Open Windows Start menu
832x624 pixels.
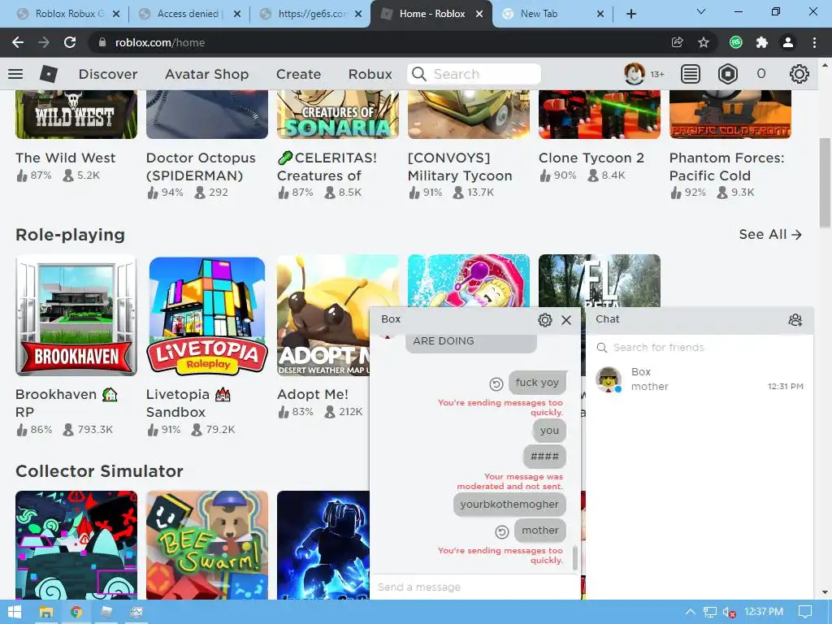tap(15, 612)
